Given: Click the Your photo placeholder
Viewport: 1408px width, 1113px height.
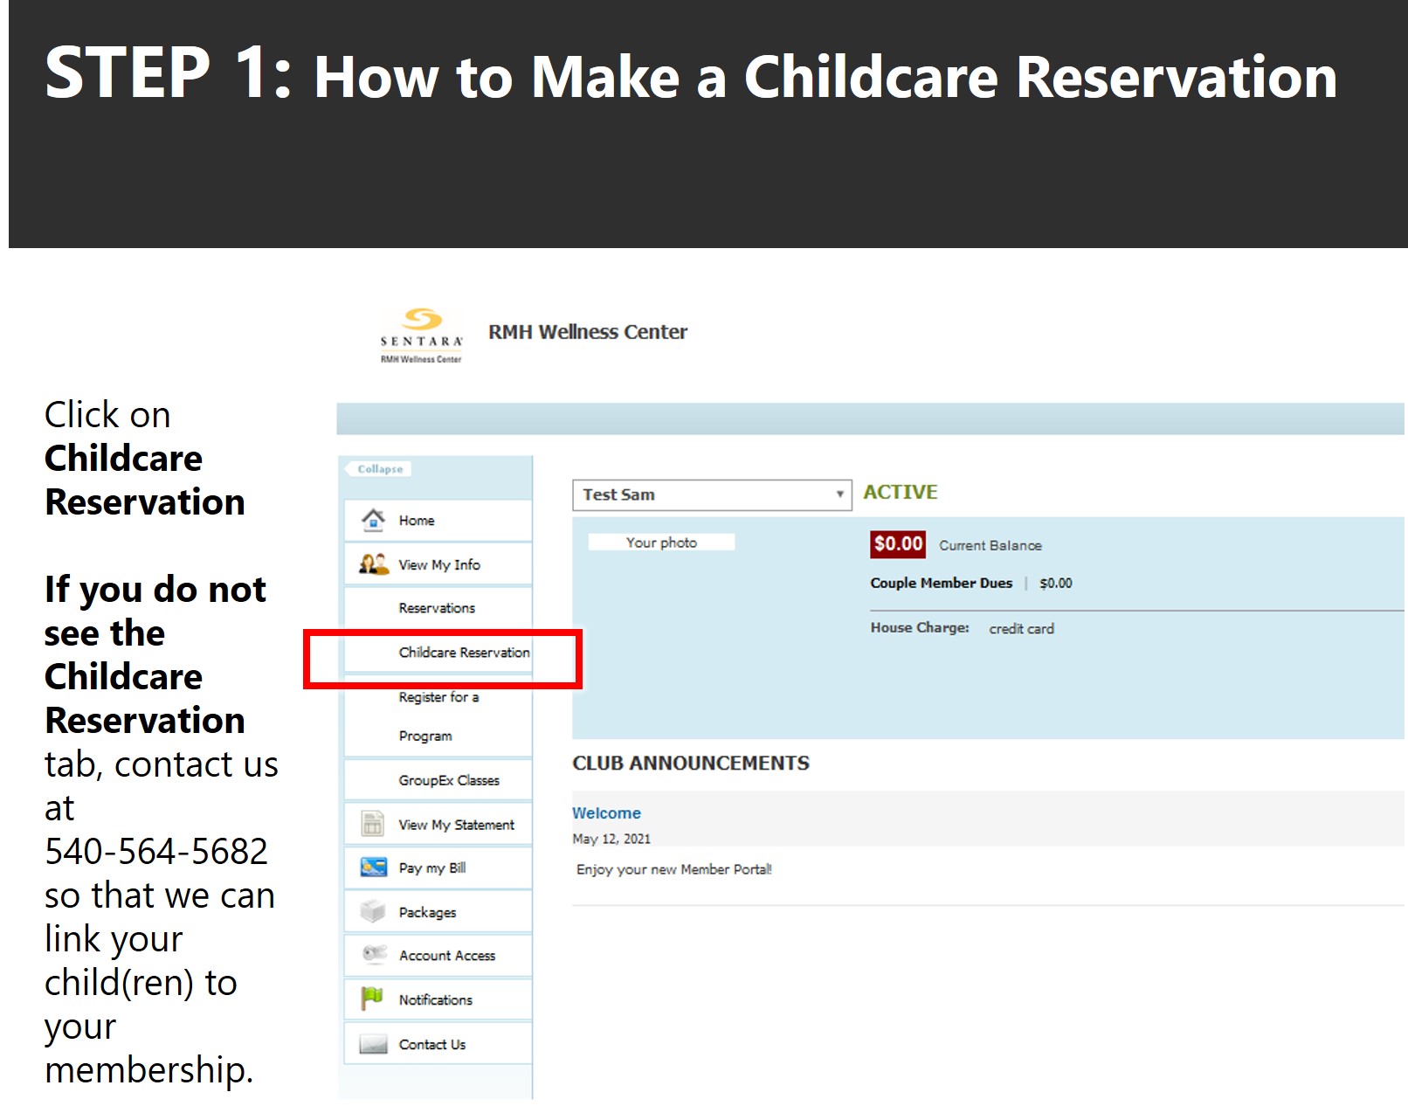Looking at the screenshot, I should coord(661,542).
